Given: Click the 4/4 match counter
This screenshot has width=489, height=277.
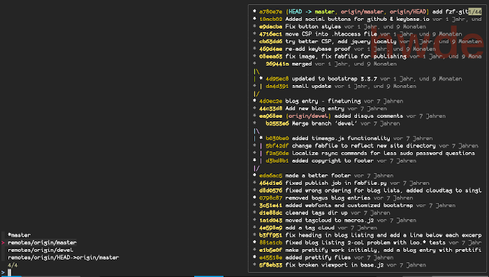Looking at the screenshot, I should pyautogui.click(x=13, y=265).
